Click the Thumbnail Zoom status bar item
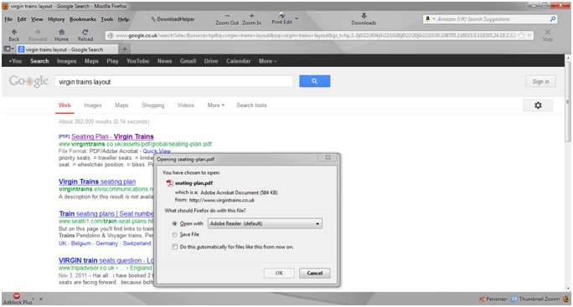573x307 pixels. pyautogui.click(x=535, y=299)
